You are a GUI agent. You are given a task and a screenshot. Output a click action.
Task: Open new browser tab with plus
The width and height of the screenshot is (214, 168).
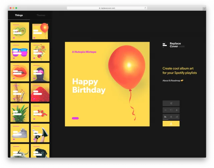(204, 8)
